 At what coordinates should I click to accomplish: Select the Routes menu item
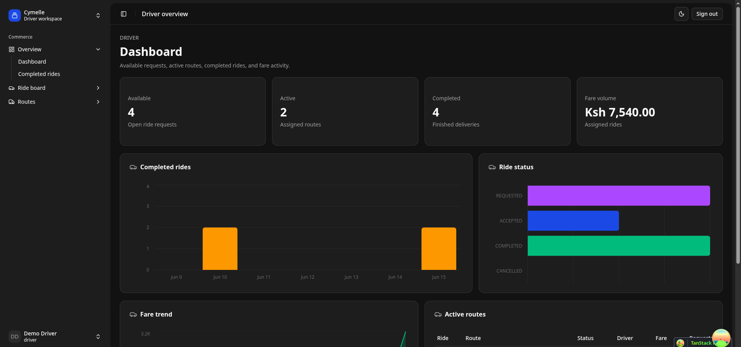click(55, 102)
